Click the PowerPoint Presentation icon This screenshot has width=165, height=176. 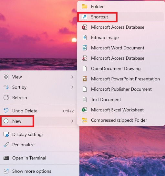click(x=85, y=79)
